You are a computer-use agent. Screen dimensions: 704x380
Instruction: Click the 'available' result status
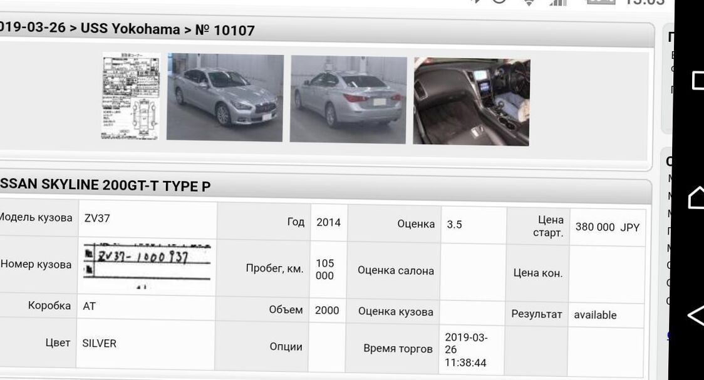pyautogui.click(x=595, y=315)
